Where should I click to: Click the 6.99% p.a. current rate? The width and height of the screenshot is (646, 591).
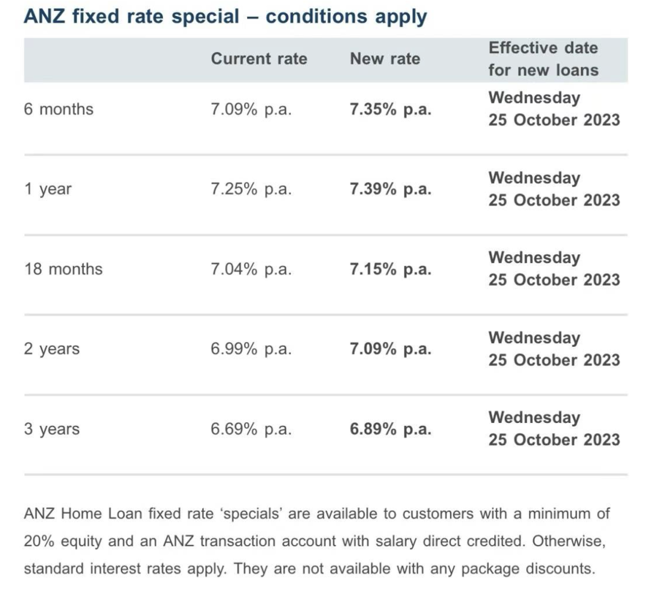(251, 349)
